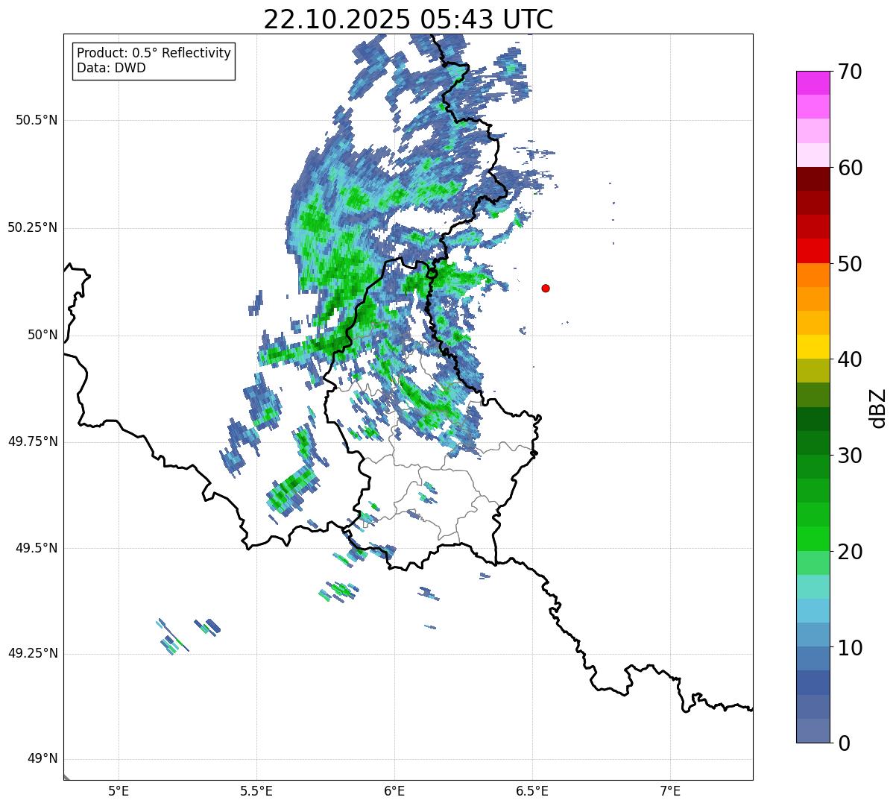Click the colorbar tick label 50
Viewport: 896px width, 806px height.
(x=850, y=264)
